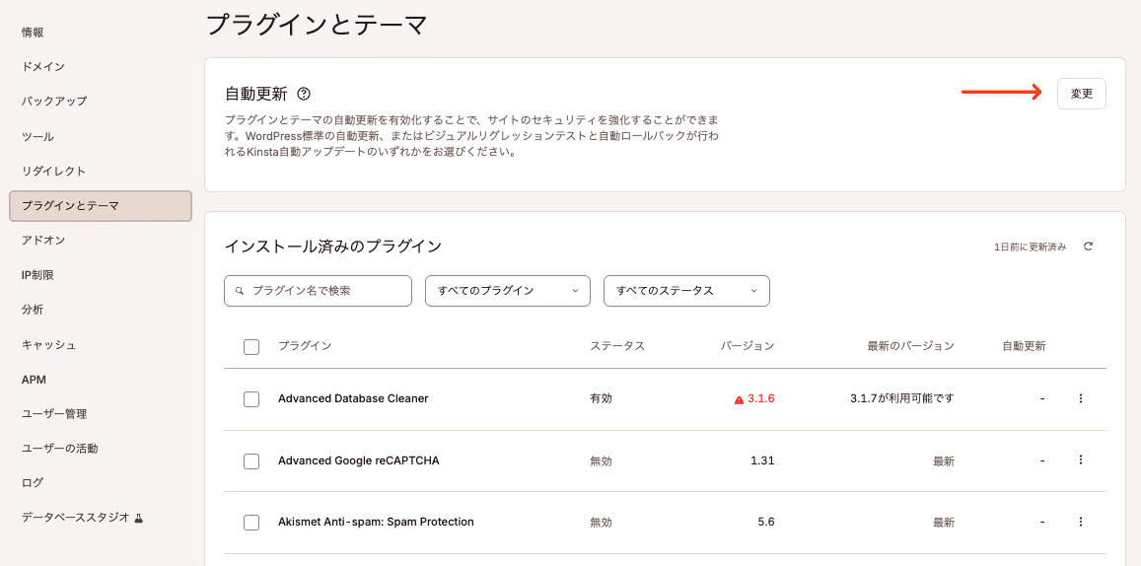The width and height of the screenshot is (1141, 566).
Task: Click the 無効 status in the Akismet row
Action: 601,522
